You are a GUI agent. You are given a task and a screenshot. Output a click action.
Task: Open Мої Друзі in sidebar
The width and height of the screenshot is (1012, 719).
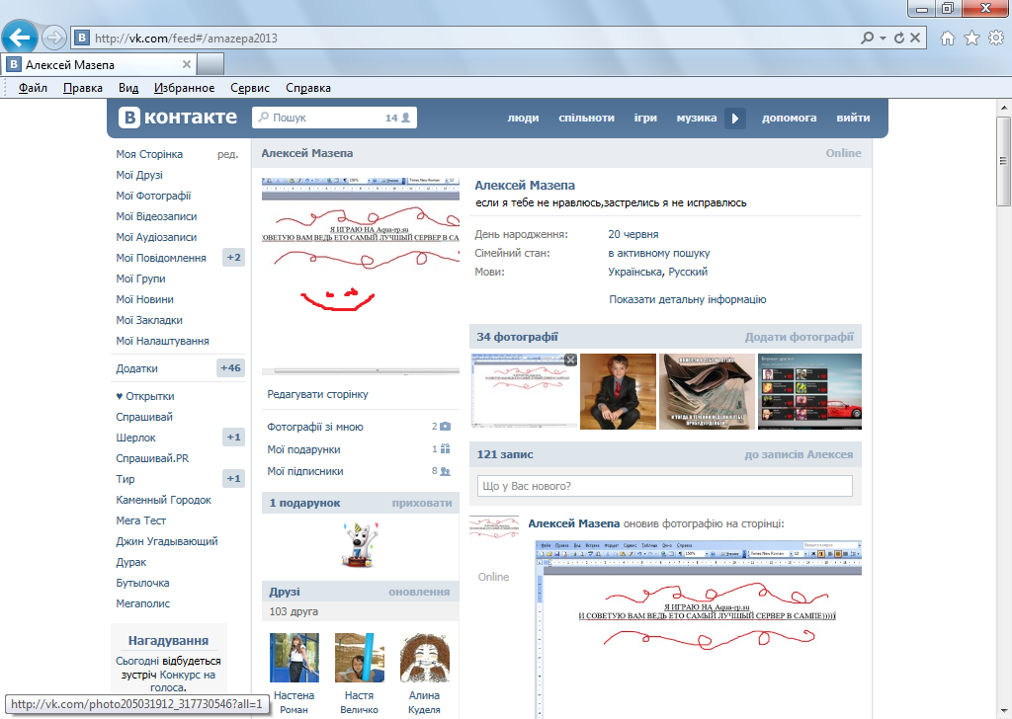pyautogui.click(x=139, y=175)
